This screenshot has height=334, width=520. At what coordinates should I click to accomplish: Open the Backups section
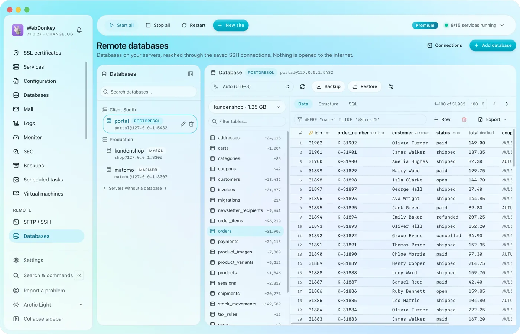(x=47, y=166)
